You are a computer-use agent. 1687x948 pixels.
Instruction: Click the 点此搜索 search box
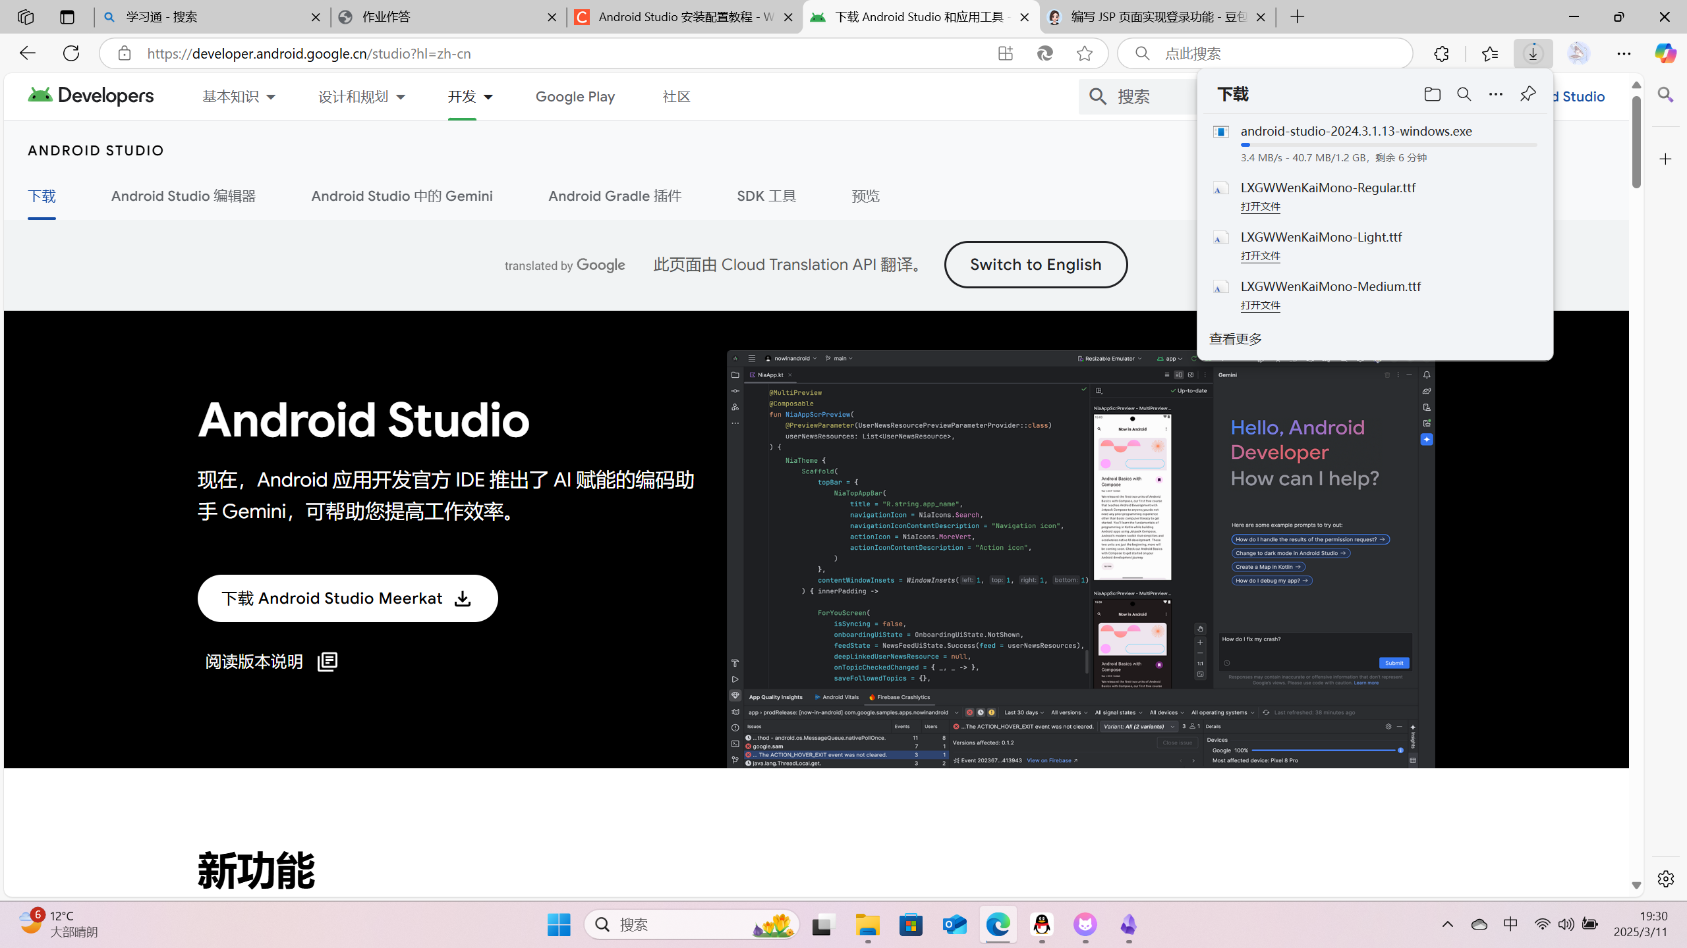[1265, 53]
